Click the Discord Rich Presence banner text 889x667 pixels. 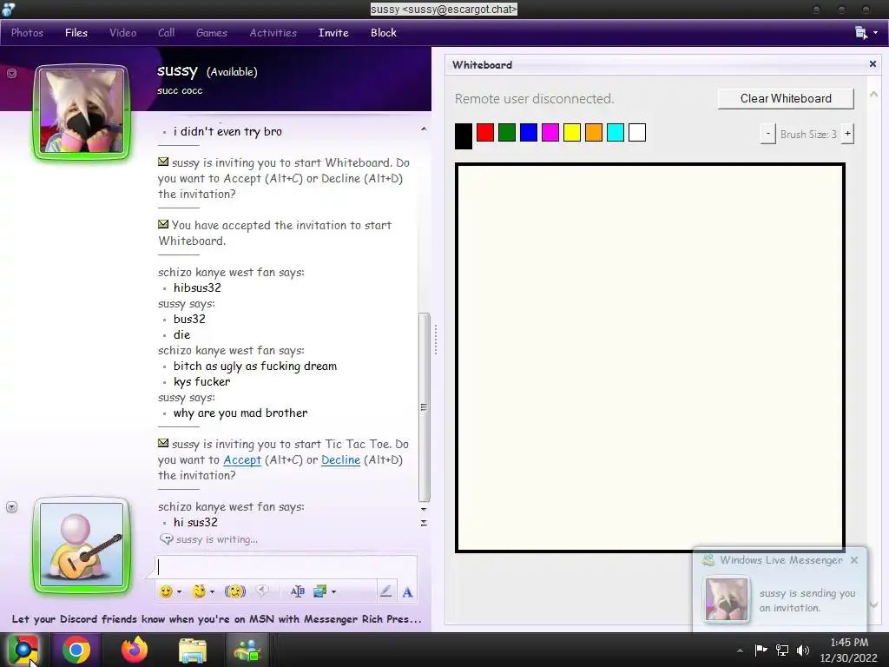216,618
